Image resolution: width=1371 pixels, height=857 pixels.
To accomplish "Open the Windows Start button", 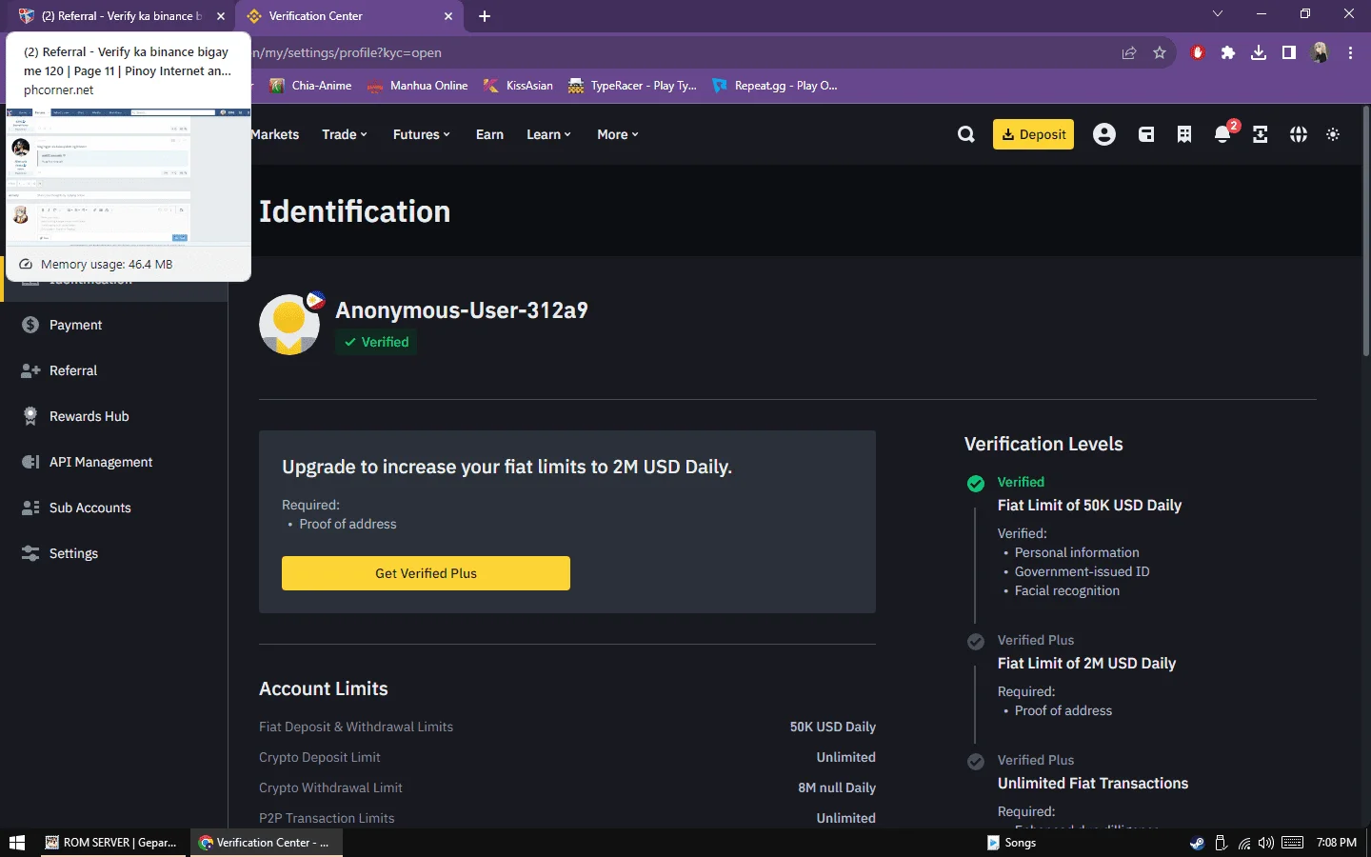I will click(16, 843).
